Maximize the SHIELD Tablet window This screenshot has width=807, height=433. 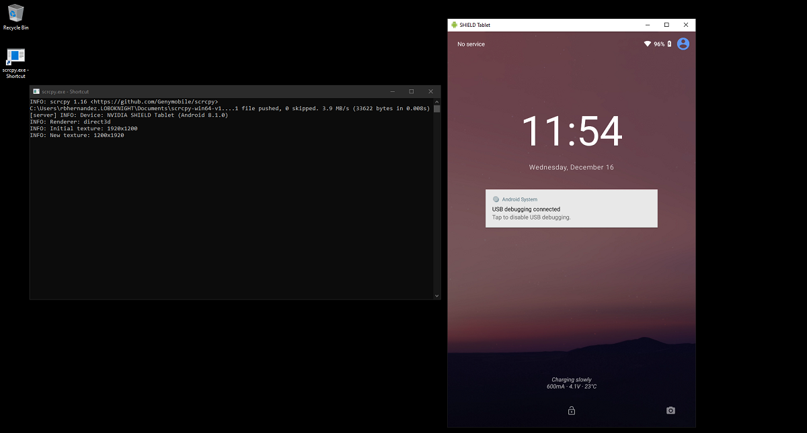(x=666, y=25)
